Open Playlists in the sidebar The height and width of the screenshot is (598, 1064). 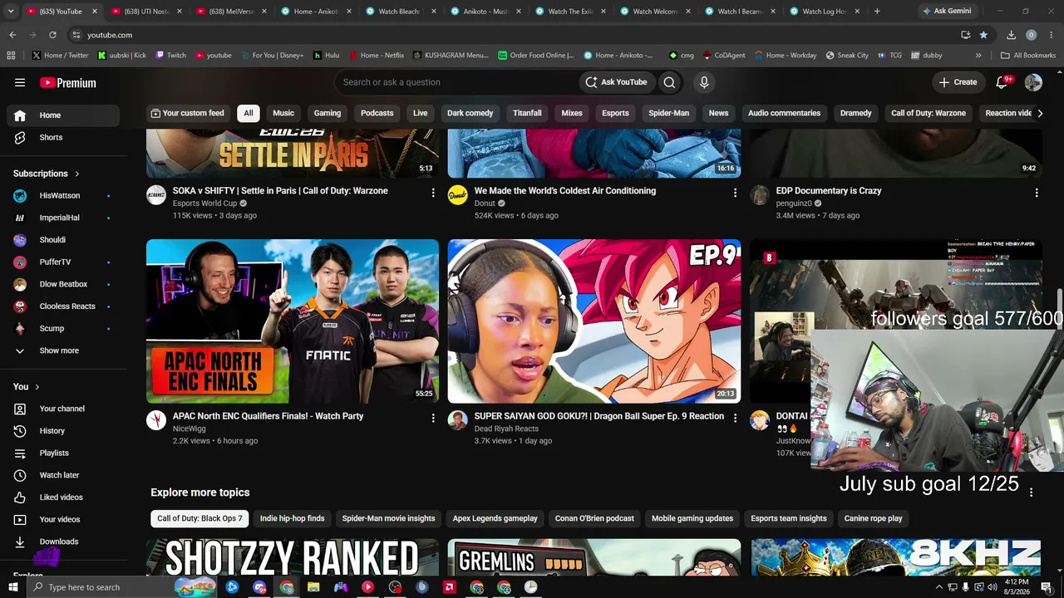pyautogui.click(x=63, y=453)
